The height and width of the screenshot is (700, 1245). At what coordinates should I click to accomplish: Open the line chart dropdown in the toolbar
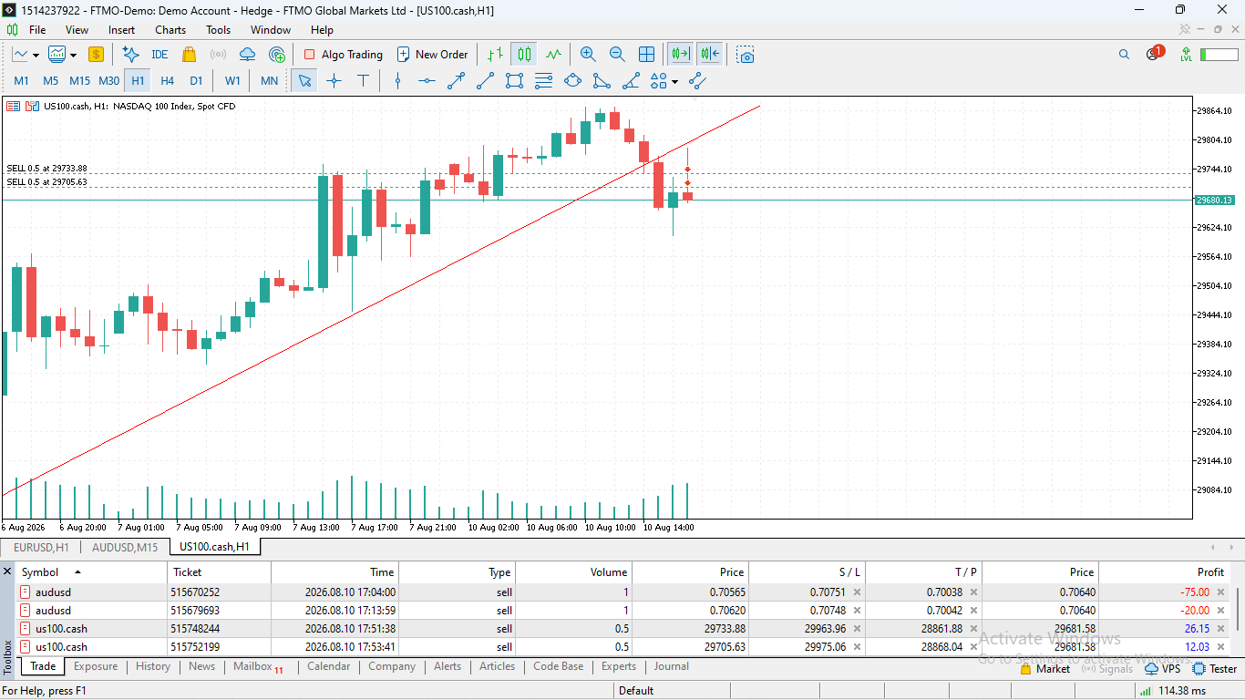(25, 55)
